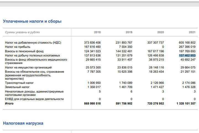Click the transport tax 2021 value 2 174 086

pos(189,83)
